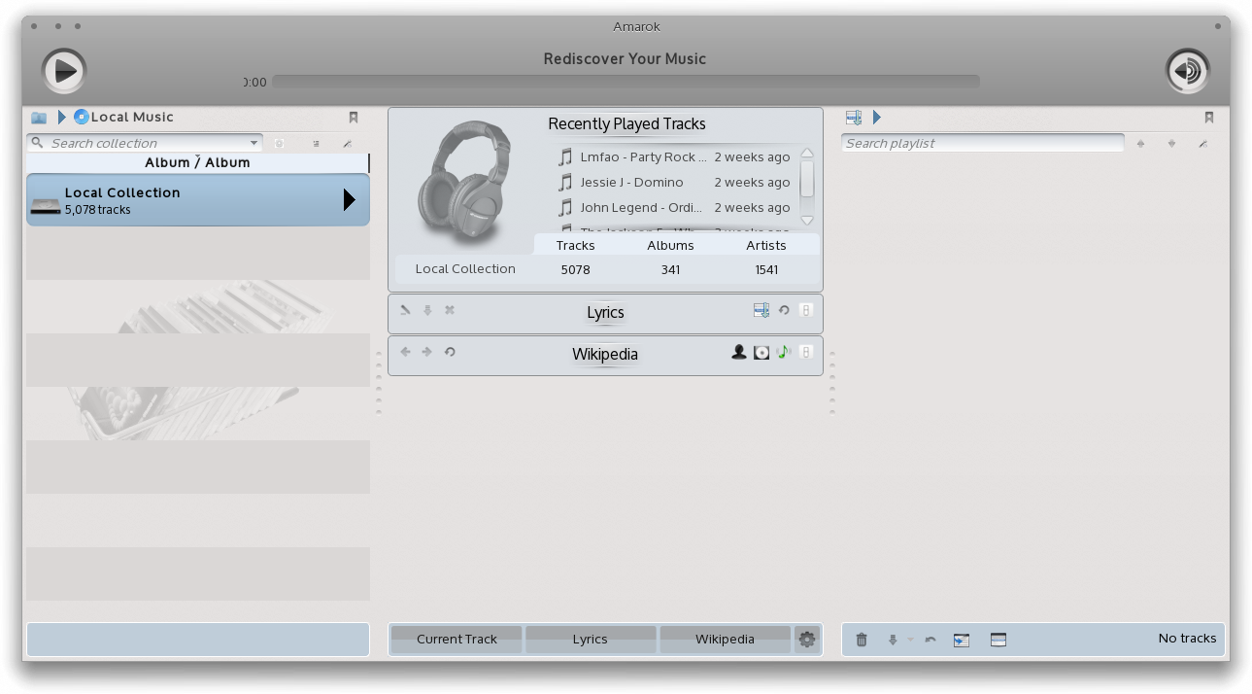Toggle lyrics auto-scroll icon

click(761, 310)
